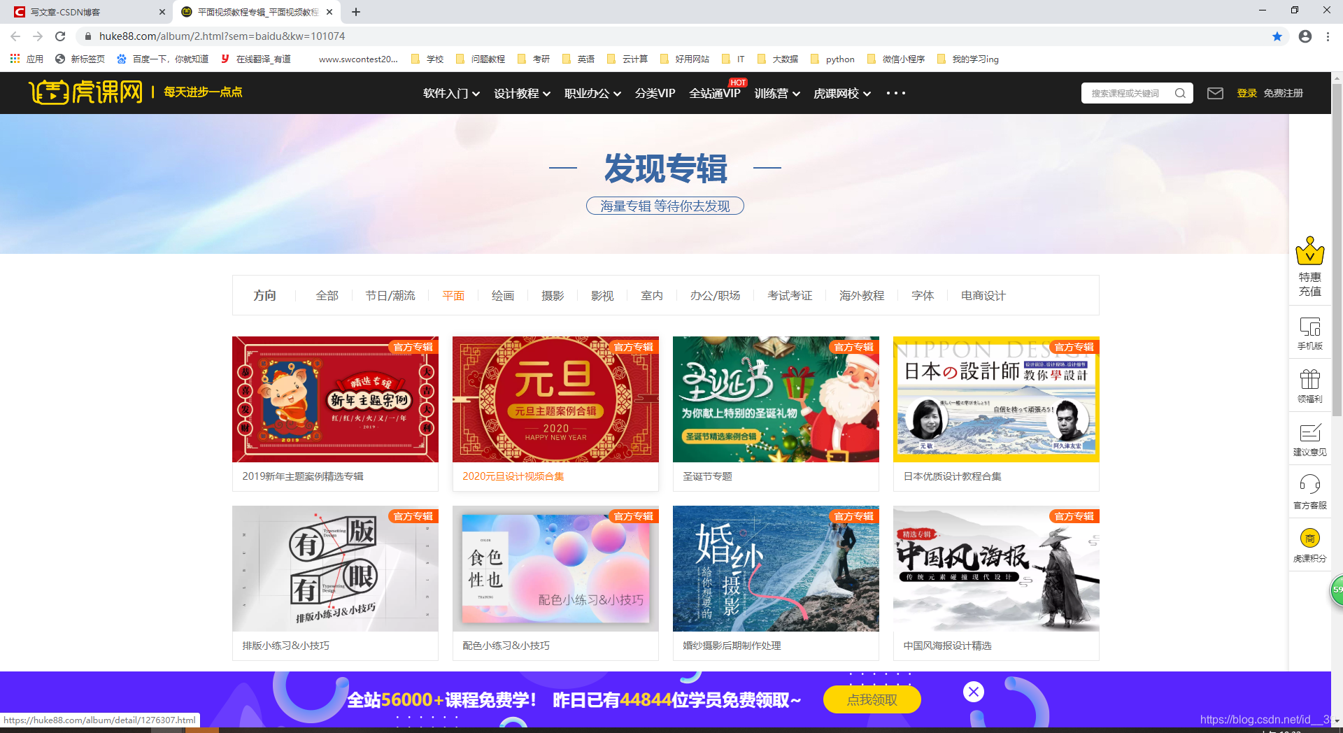
Task: Open the mail notification icon
Action: point(1215,92)
